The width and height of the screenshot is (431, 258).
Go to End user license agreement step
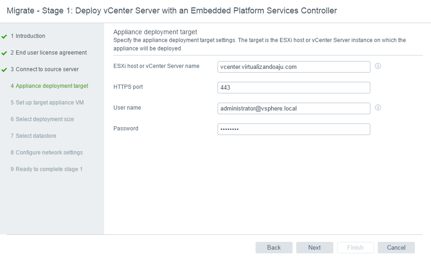point(49,53)
